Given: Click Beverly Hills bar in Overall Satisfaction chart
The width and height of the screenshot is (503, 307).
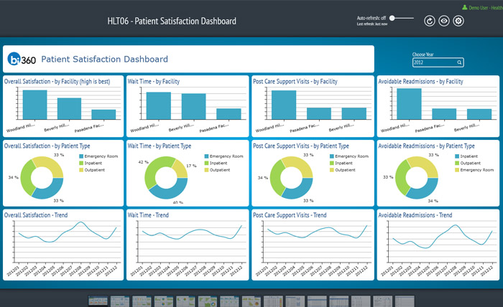Looking at the screenshot, I should click(69, 109).
